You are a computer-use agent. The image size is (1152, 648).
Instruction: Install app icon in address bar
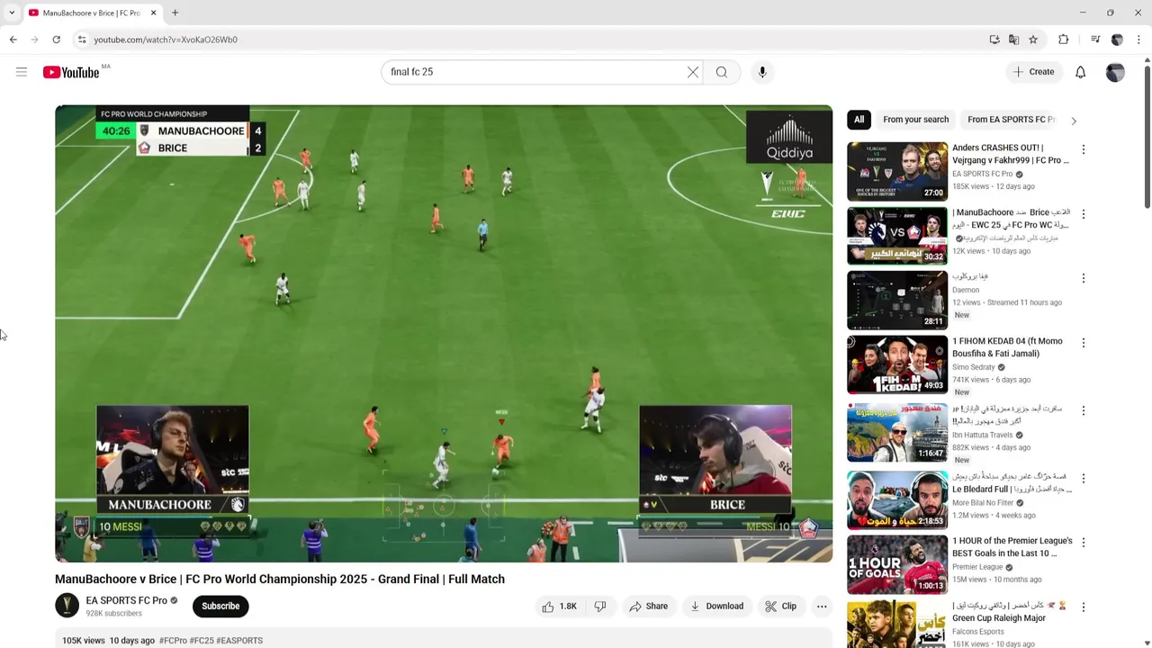tap(994, 40)
